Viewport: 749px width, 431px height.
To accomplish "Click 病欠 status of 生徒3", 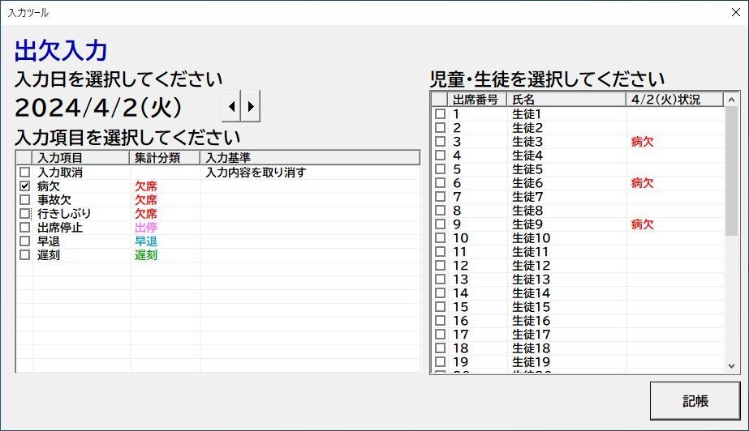I will [x=642, y=142].
